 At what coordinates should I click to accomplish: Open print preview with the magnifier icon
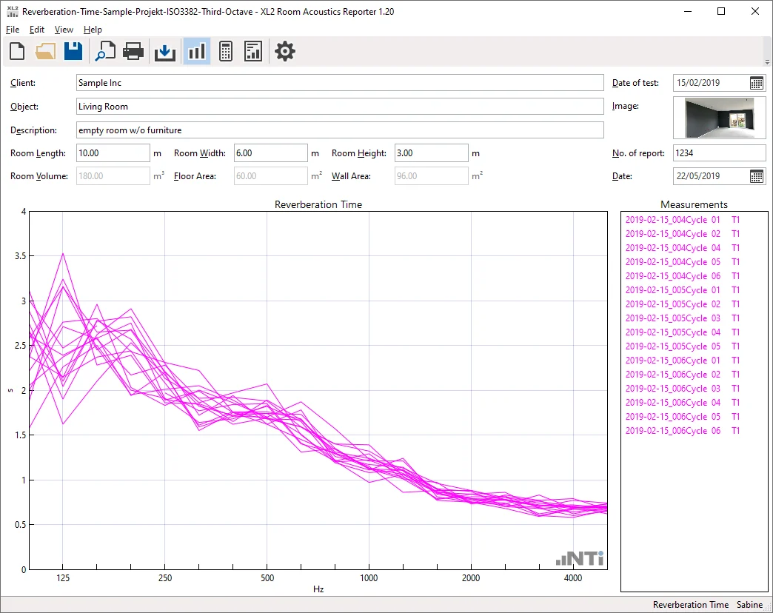(x=105, y=51)
